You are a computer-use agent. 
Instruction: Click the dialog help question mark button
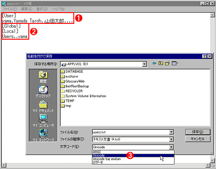tap(204, 56)
